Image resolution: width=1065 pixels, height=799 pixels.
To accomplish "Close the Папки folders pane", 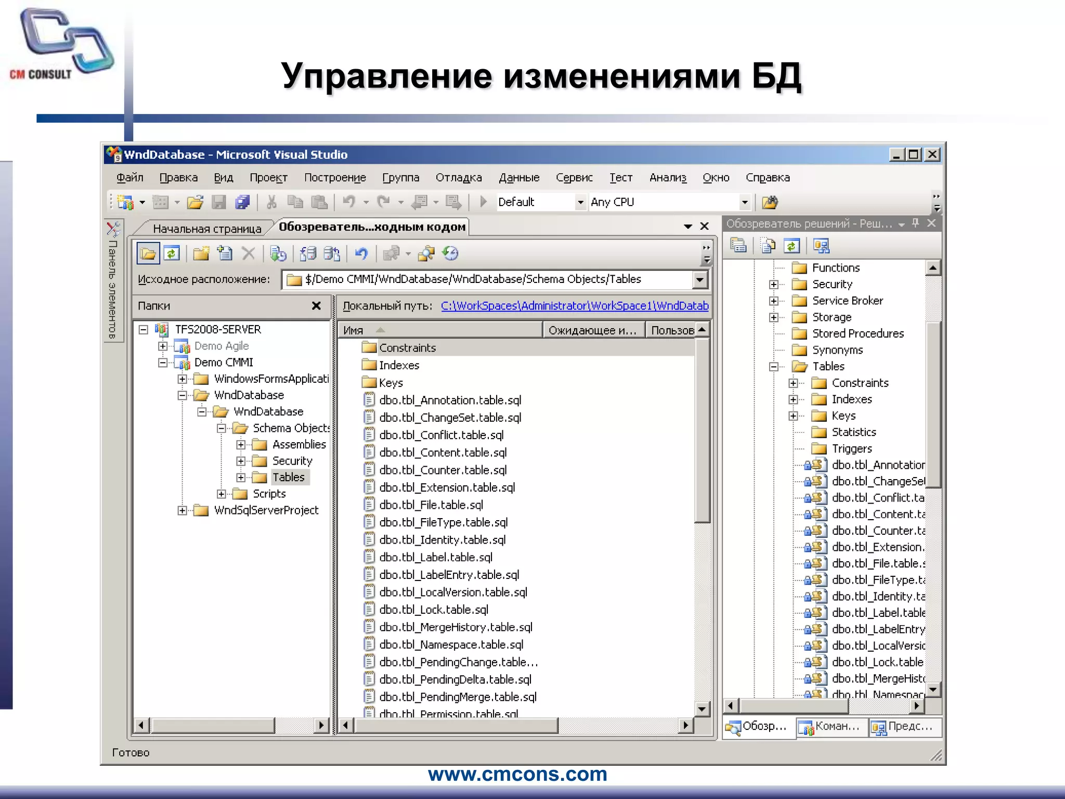I will 316,306.
